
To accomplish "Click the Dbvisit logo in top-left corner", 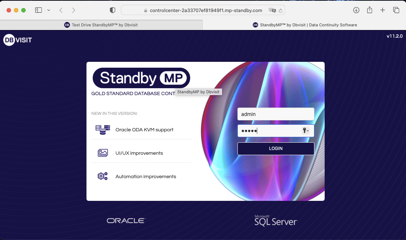I will (x=18, y=40).
